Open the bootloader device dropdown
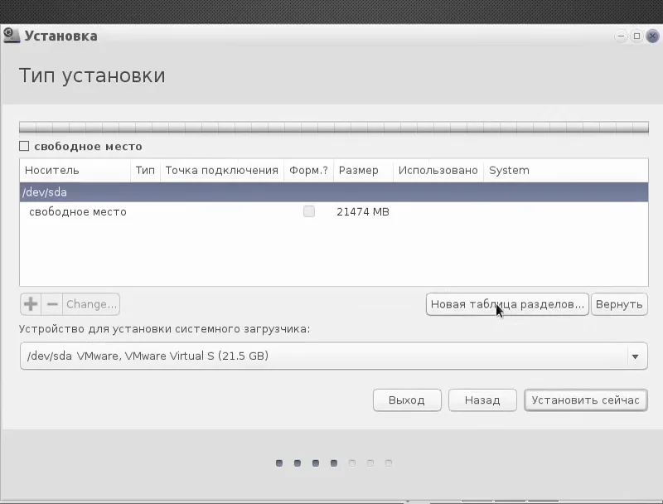 coord(334,356)
